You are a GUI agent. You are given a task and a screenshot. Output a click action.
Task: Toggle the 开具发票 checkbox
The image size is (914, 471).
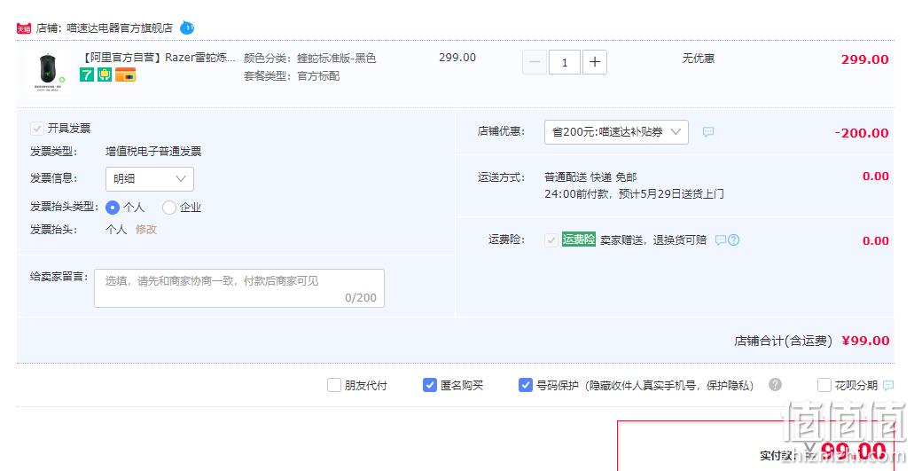(x=37, y=129)
